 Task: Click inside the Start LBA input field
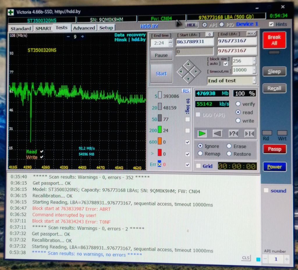point(195,42)
